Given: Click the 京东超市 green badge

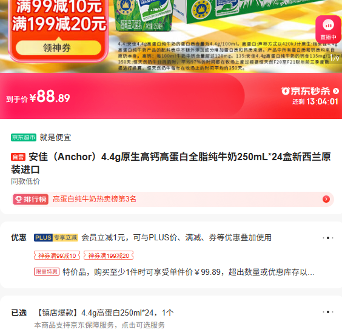Looking at the screenshot, I should tap(24, 138).
